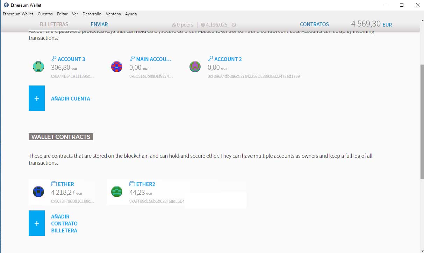
Task: Click the MAIN ACCOUNT identicon avatar
Action: click(116, 66)
